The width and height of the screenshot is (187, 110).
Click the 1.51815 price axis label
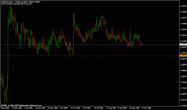pyautogui.click(x=183, y=35)
